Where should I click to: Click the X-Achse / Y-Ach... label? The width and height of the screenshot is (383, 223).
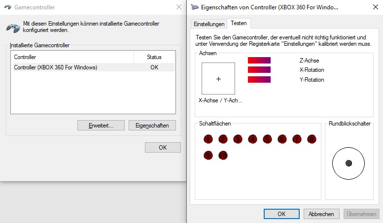(x=220, y=100)
